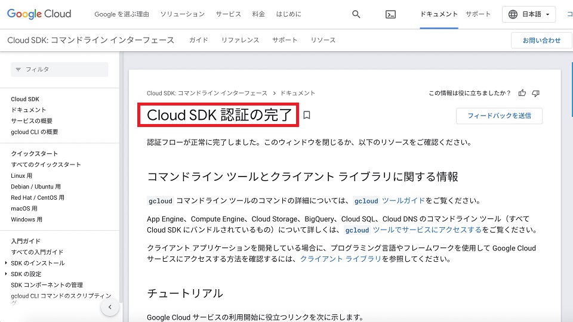Open the gcloud ツールガイド link
Viewport: 573px width, 322px height.
point(389,201)
